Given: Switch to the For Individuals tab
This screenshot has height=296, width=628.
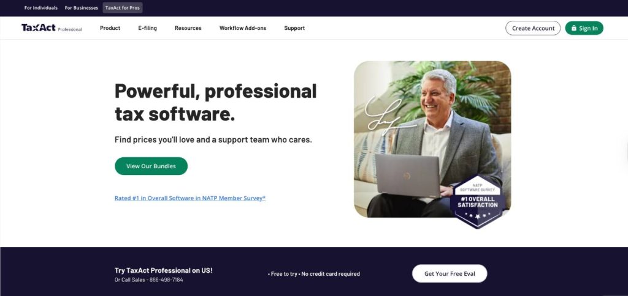Looking at the screenshot, I should [41, 7].
